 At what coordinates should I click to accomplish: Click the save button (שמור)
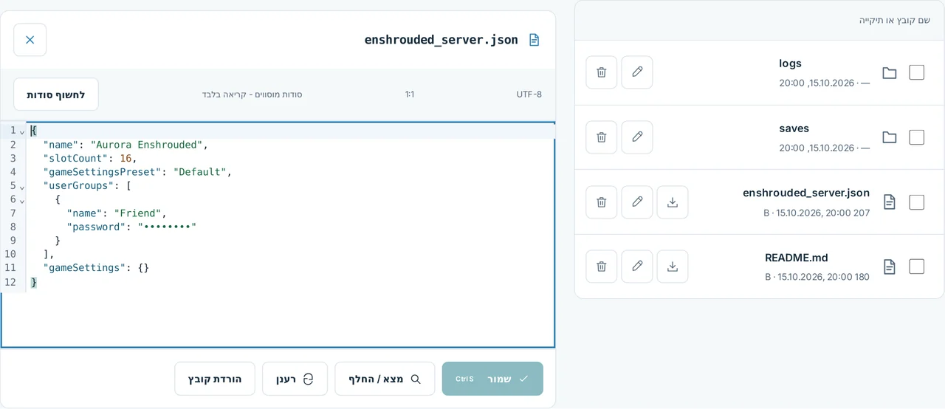[x=492, y=379]
